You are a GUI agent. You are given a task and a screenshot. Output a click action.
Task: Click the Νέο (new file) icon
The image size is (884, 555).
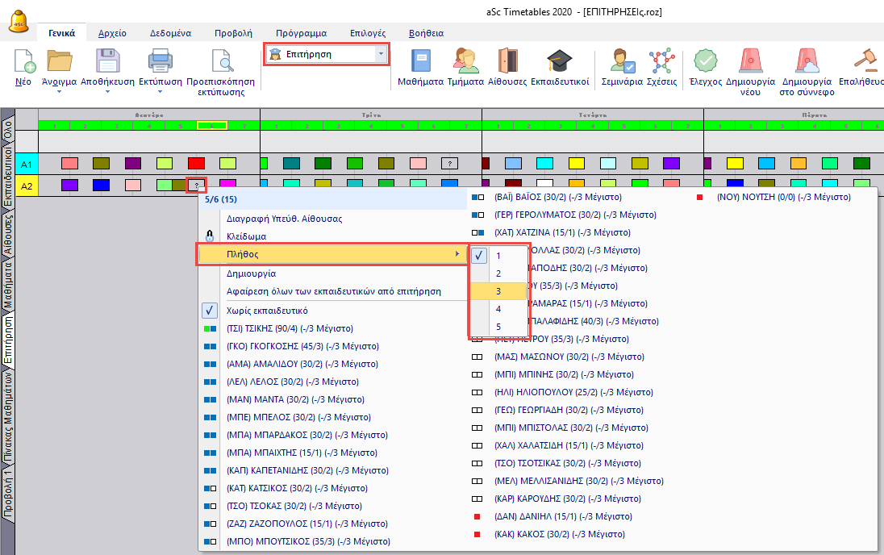tap(25, 62)
